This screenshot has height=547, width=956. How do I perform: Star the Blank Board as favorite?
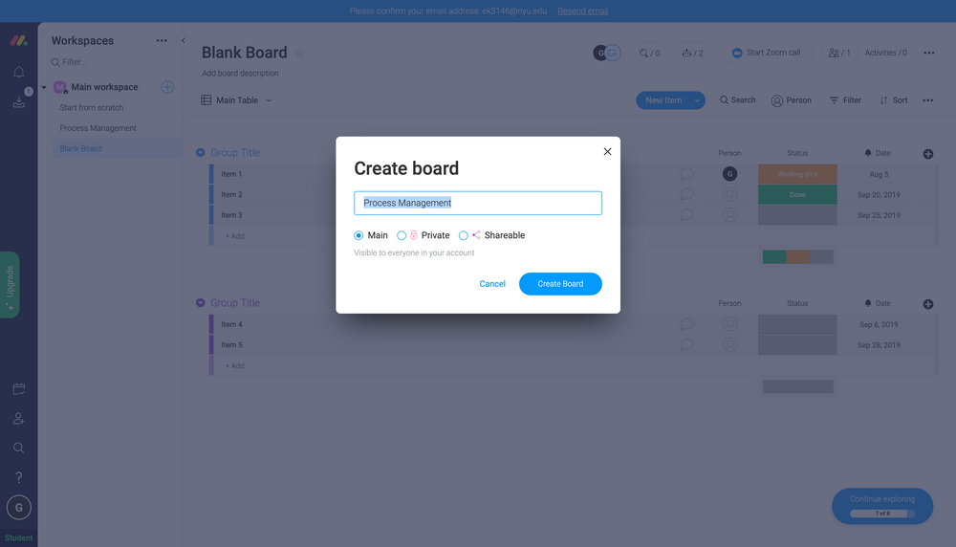click(x=299, y=53)
